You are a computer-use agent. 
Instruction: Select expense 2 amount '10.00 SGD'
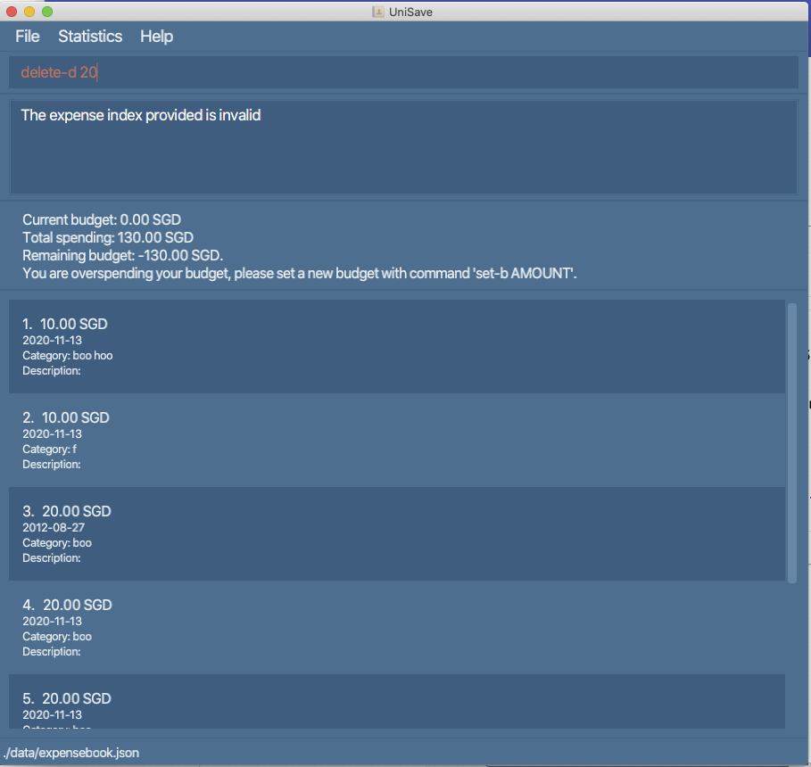coord(76,417)
